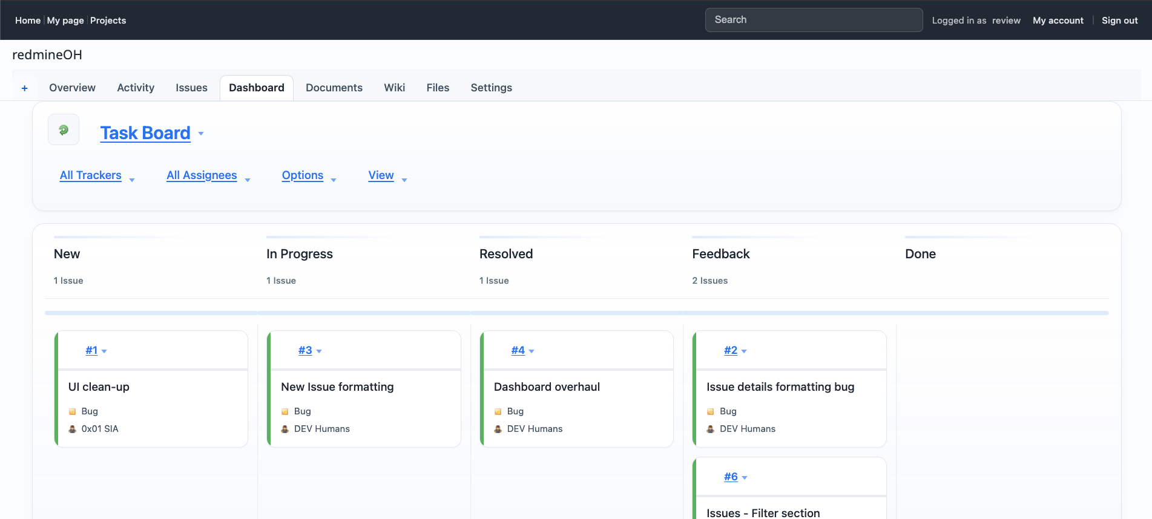Click the redmineOH project title
The width and height of the screenshot is (1152, 519).
[x=47, y=55]
